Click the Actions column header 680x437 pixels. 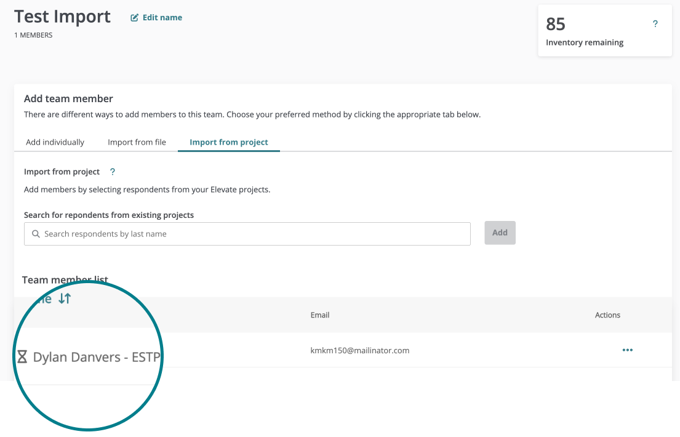point(607,315)
